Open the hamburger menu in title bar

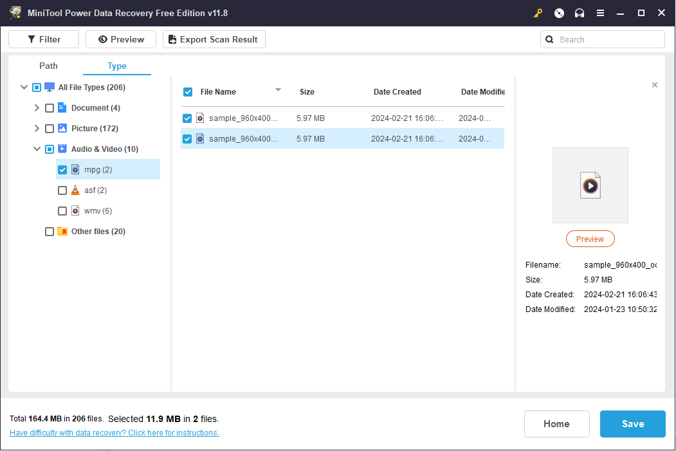click(600, 13)
